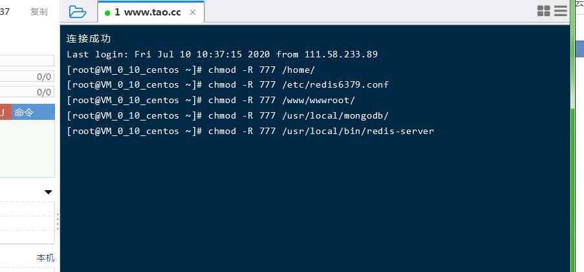
Task: Close the www.tao.cc session tab
Action: click(x=193, y=12)
